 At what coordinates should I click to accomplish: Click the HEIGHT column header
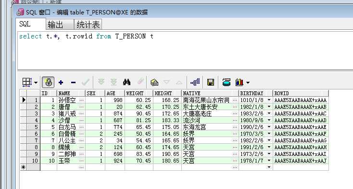[167, 93]
